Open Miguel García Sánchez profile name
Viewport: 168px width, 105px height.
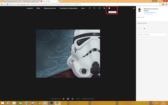[151, 10]
